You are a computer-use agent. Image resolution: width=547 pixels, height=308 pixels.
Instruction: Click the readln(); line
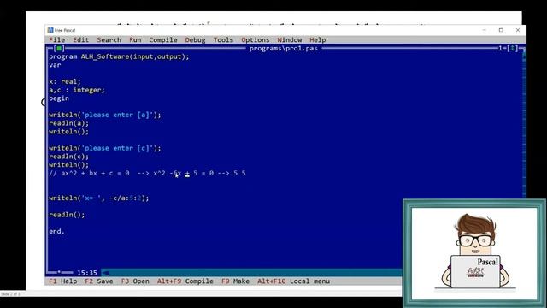tap(67, 215)
